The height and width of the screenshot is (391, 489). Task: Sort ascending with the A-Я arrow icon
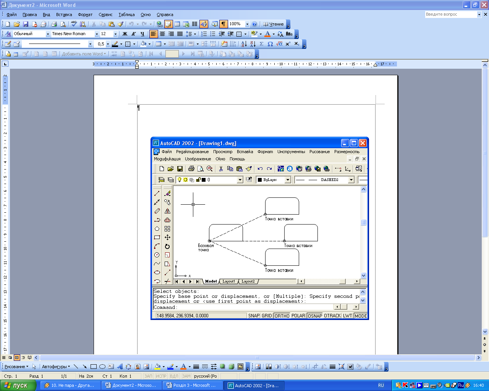pyautogui.click(x=244, y=44)
